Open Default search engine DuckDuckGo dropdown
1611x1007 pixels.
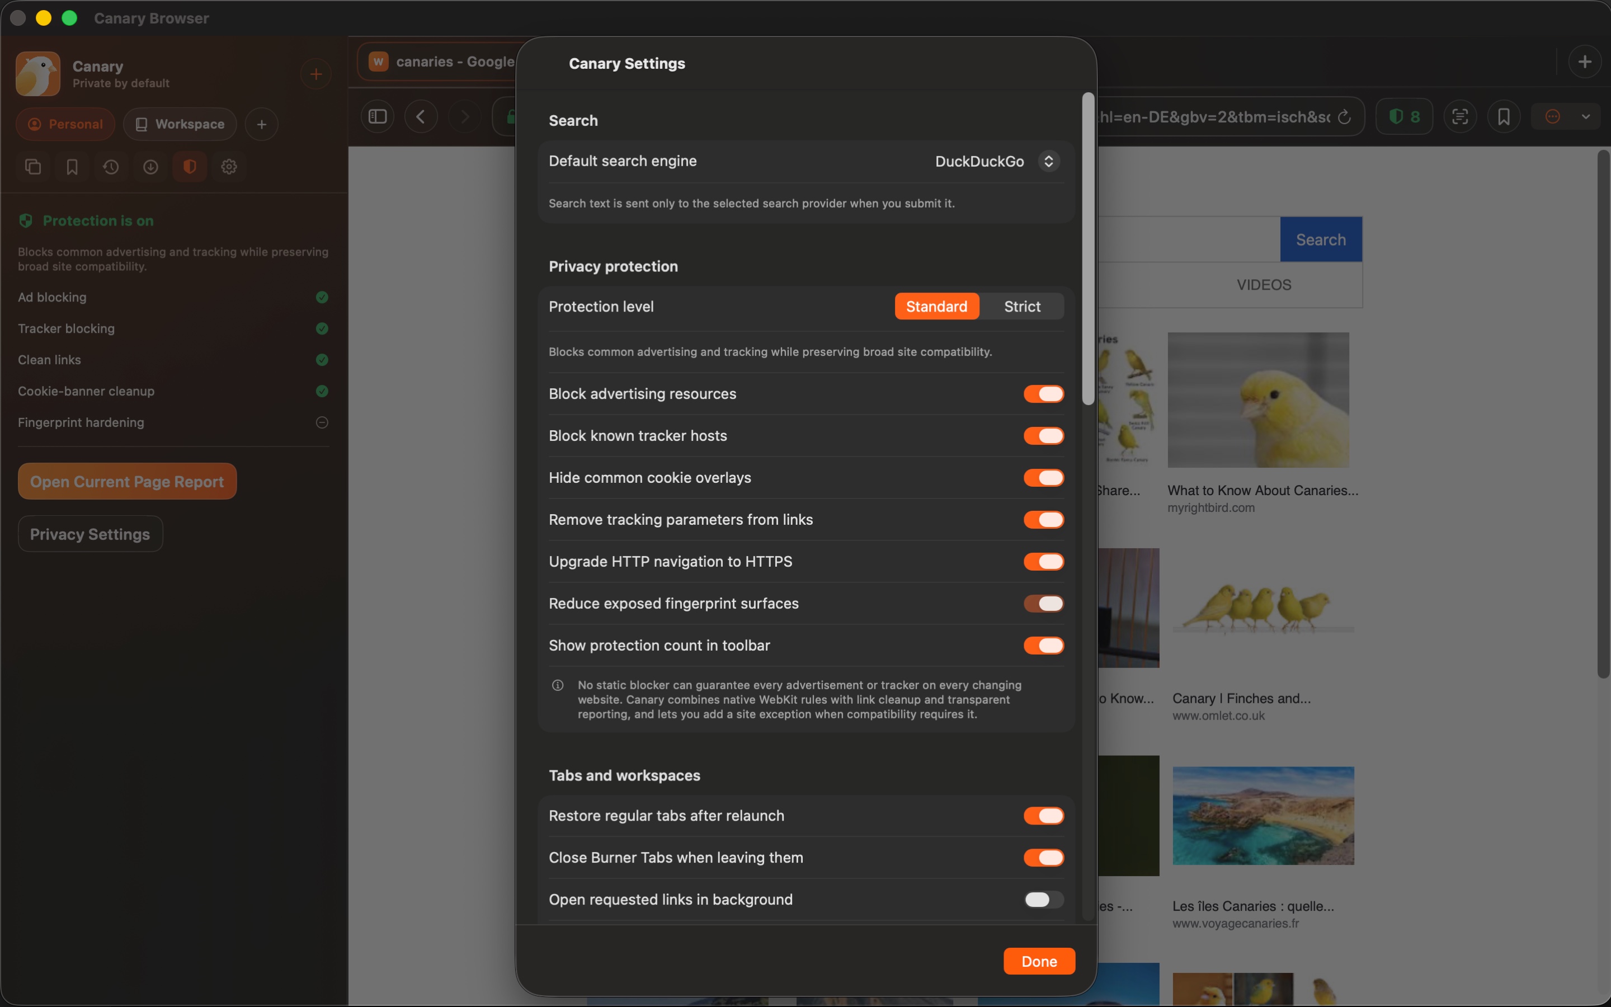(997, 161)
